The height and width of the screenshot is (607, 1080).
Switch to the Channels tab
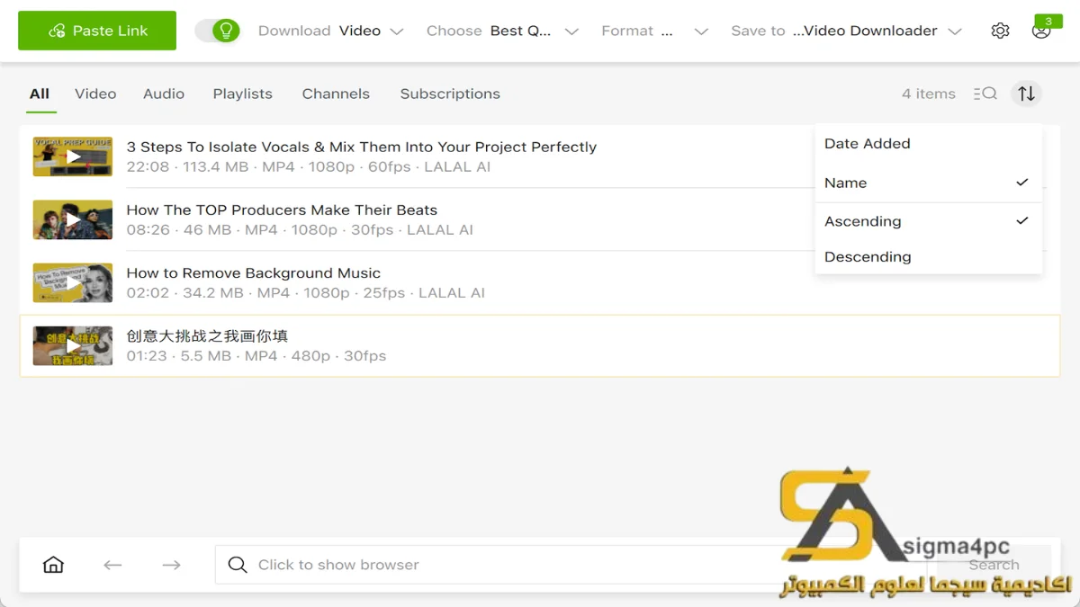pyautogui.click(x=336, y=94)
